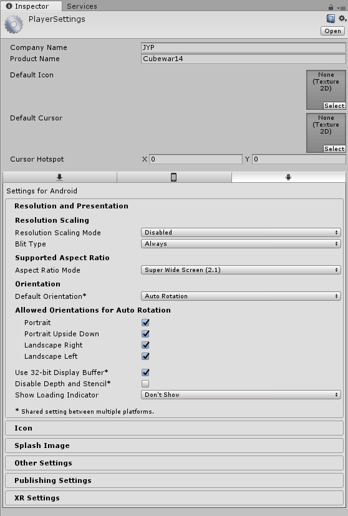
Task: Click the Cursor Hotspot X field
Action: tap(196, 159)
